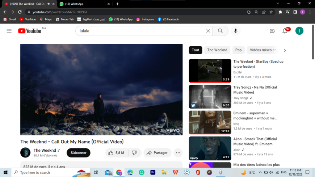This screenshot has width=315, height=177.
Task: Open the Create video icon
Action: [x=272, y=31]
